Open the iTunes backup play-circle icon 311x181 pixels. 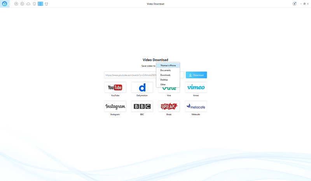[x=22, y=4]
